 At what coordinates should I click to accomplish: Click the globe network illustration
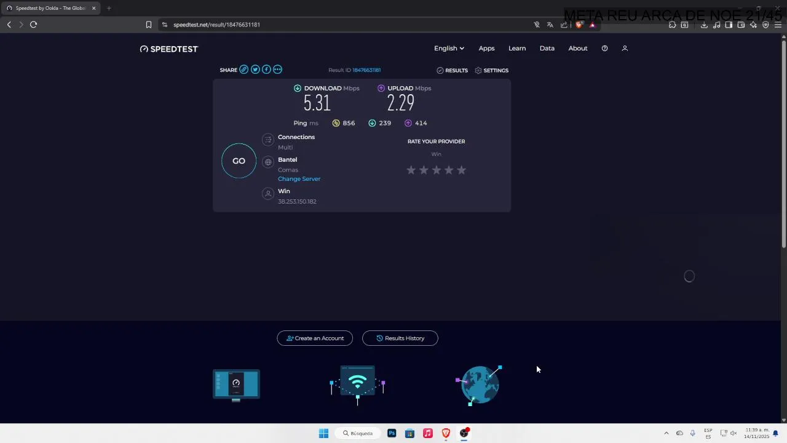[480, 385]
